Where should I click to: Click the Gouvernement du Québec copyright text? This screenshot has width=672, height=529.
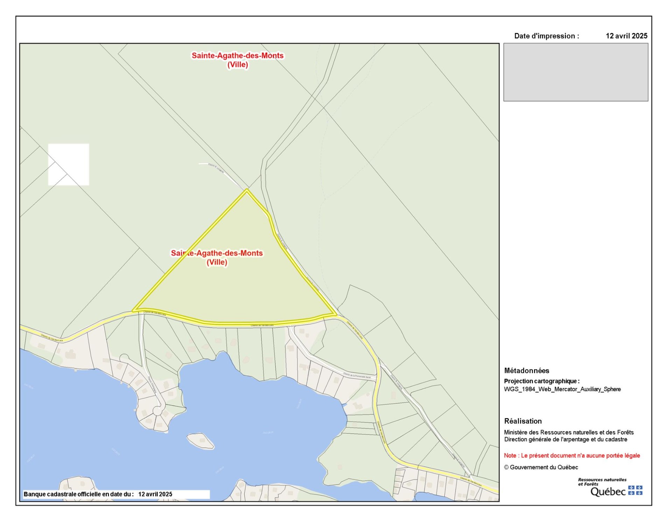[x=541, y=467]
